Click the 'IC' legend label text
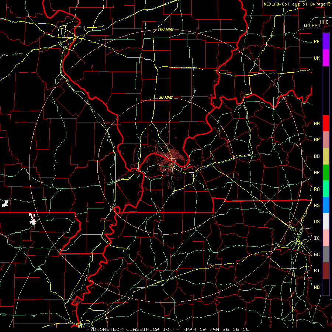Screen dimensions: 332x332 pyautogui.click(x=317, y=238)
